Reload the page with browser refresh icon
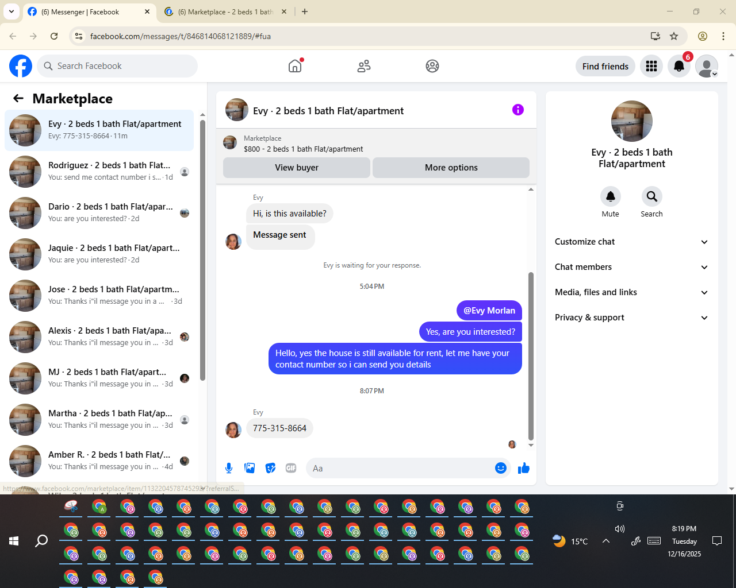This screenshot has width=736, height=588. coord(54,36)
